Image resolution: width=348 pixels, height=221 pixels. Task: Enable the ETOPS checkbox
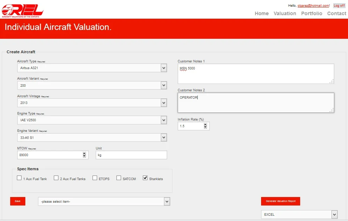(x=95, y=178)
